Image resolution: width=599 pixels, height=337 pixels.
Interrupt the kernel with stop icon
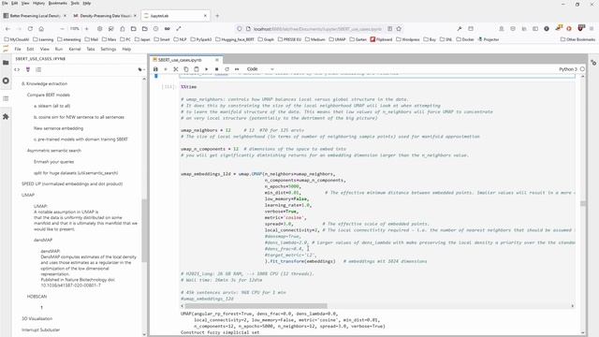pos(216,69)
